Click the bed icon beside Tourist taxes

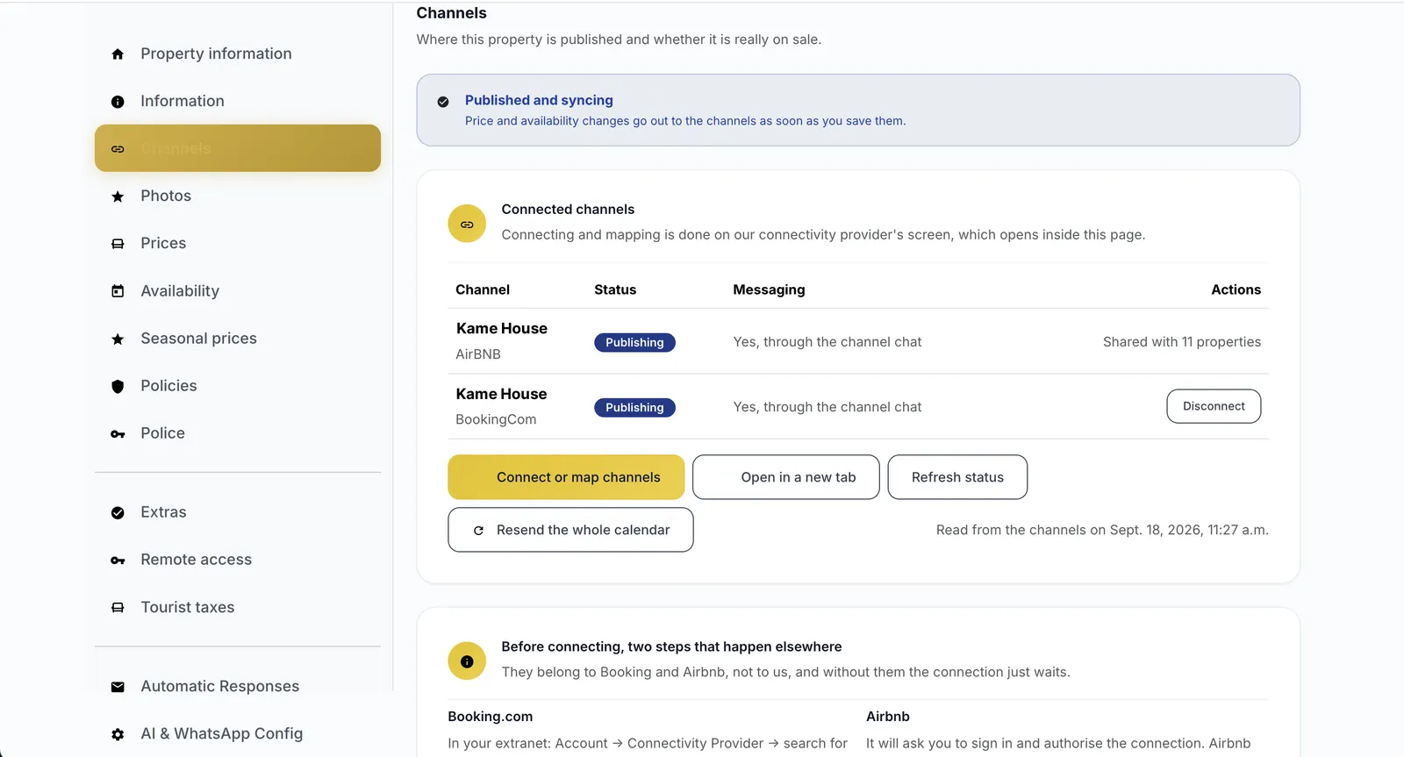[x=118, y=607]
